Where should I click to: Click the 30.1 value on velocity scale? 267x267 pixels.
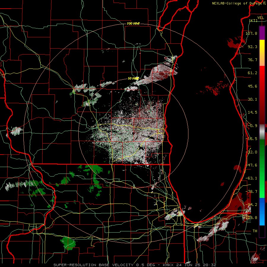point(252,99)
